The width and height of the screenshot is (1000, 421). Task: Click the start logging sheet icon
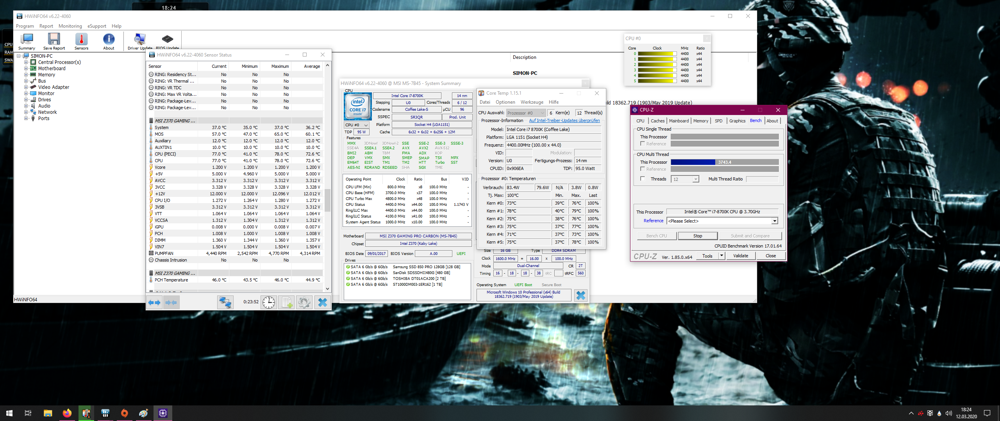tap(287, 302)
